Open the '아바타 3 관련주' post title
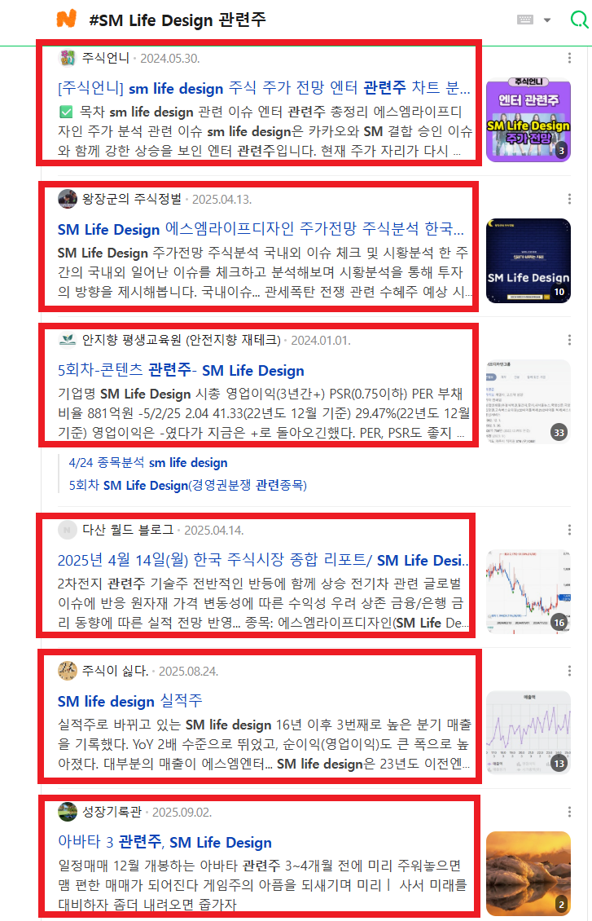 (x=164, y=842)
